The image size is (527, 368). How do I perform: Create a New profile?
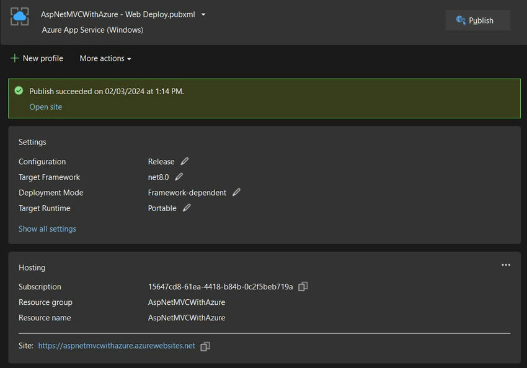click(42, 58)
